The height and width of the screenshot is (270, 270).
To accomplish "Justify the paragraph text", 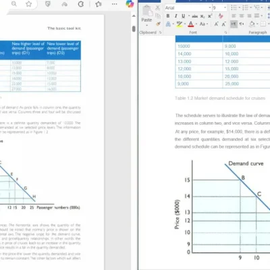I will point(256,16).
